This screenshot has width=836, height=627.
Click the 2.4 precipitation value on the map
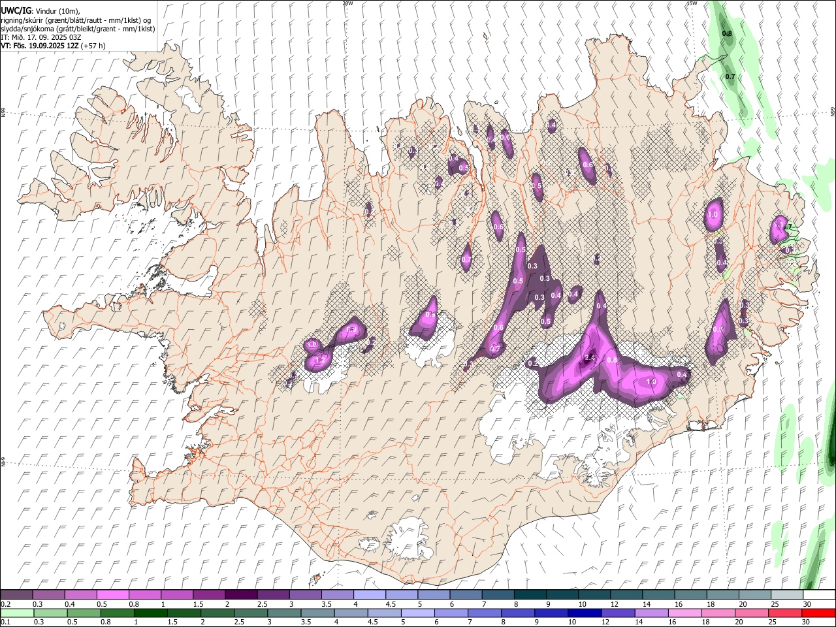pyautogui.click(x=590, y=357)
